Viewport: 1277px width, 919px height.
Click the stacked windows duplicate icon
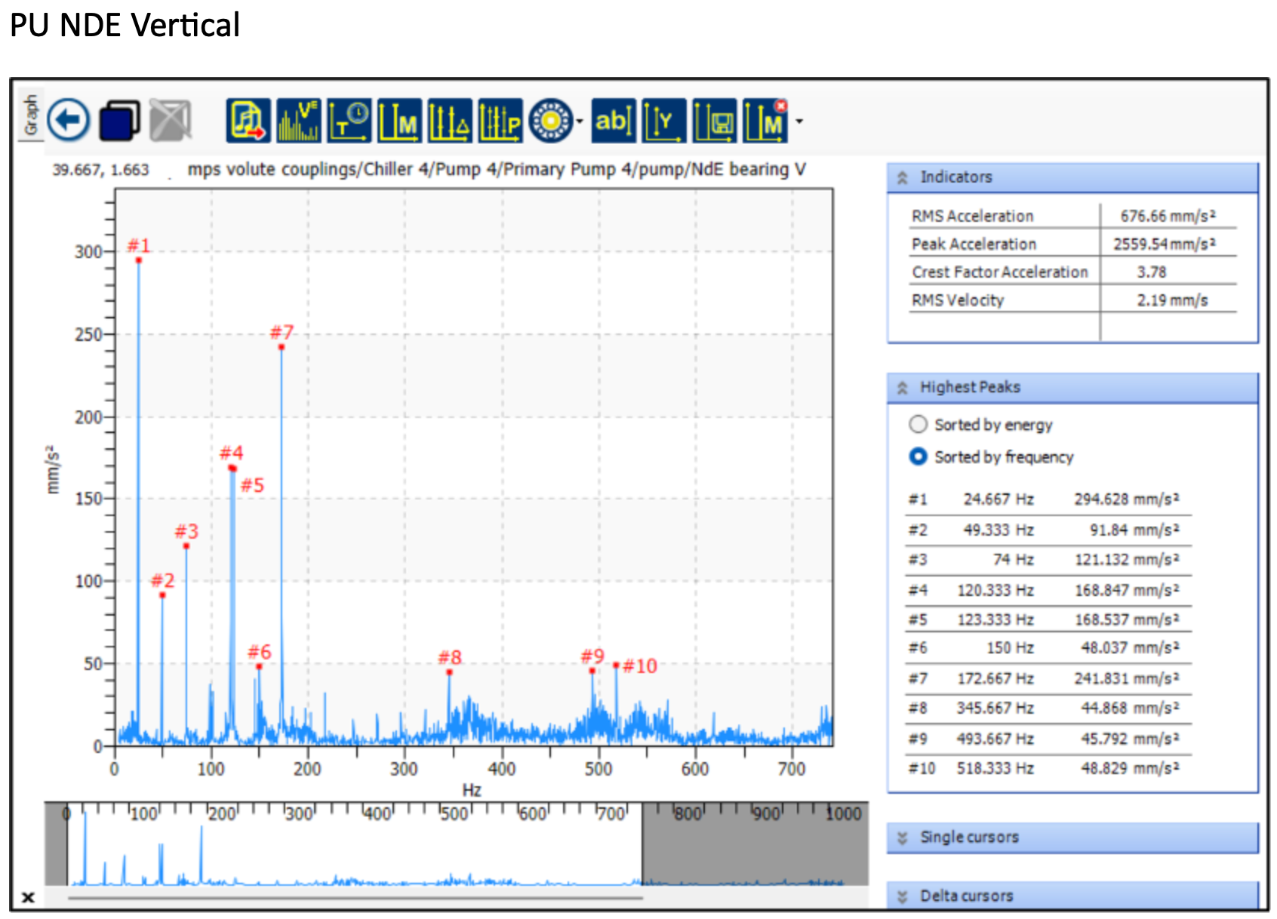[119, 121]
